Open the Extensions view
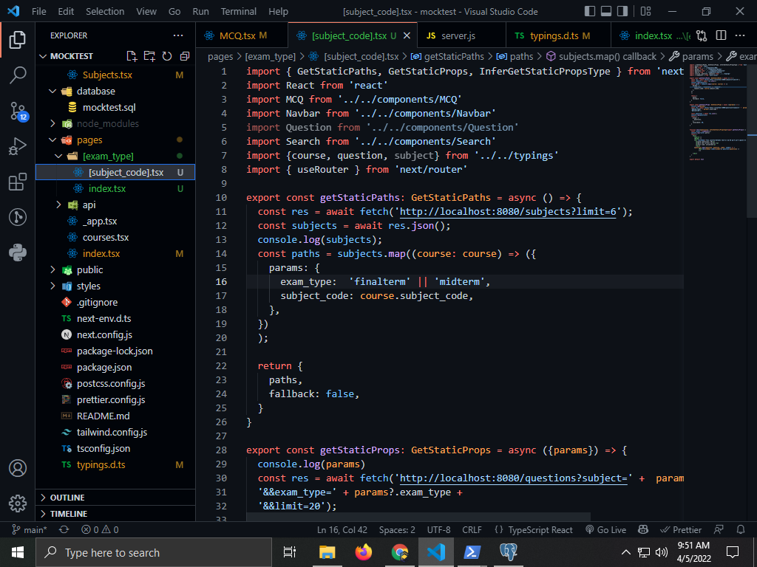The width and height of the screenshot is (757, 567). [18, 182]
